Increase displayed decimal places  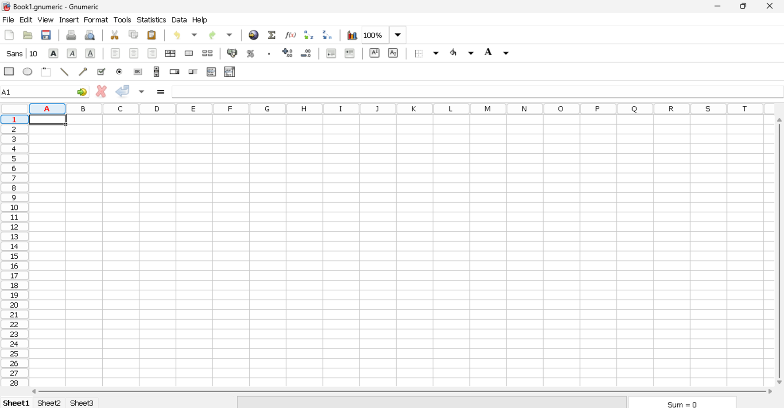tap(287, 53)
